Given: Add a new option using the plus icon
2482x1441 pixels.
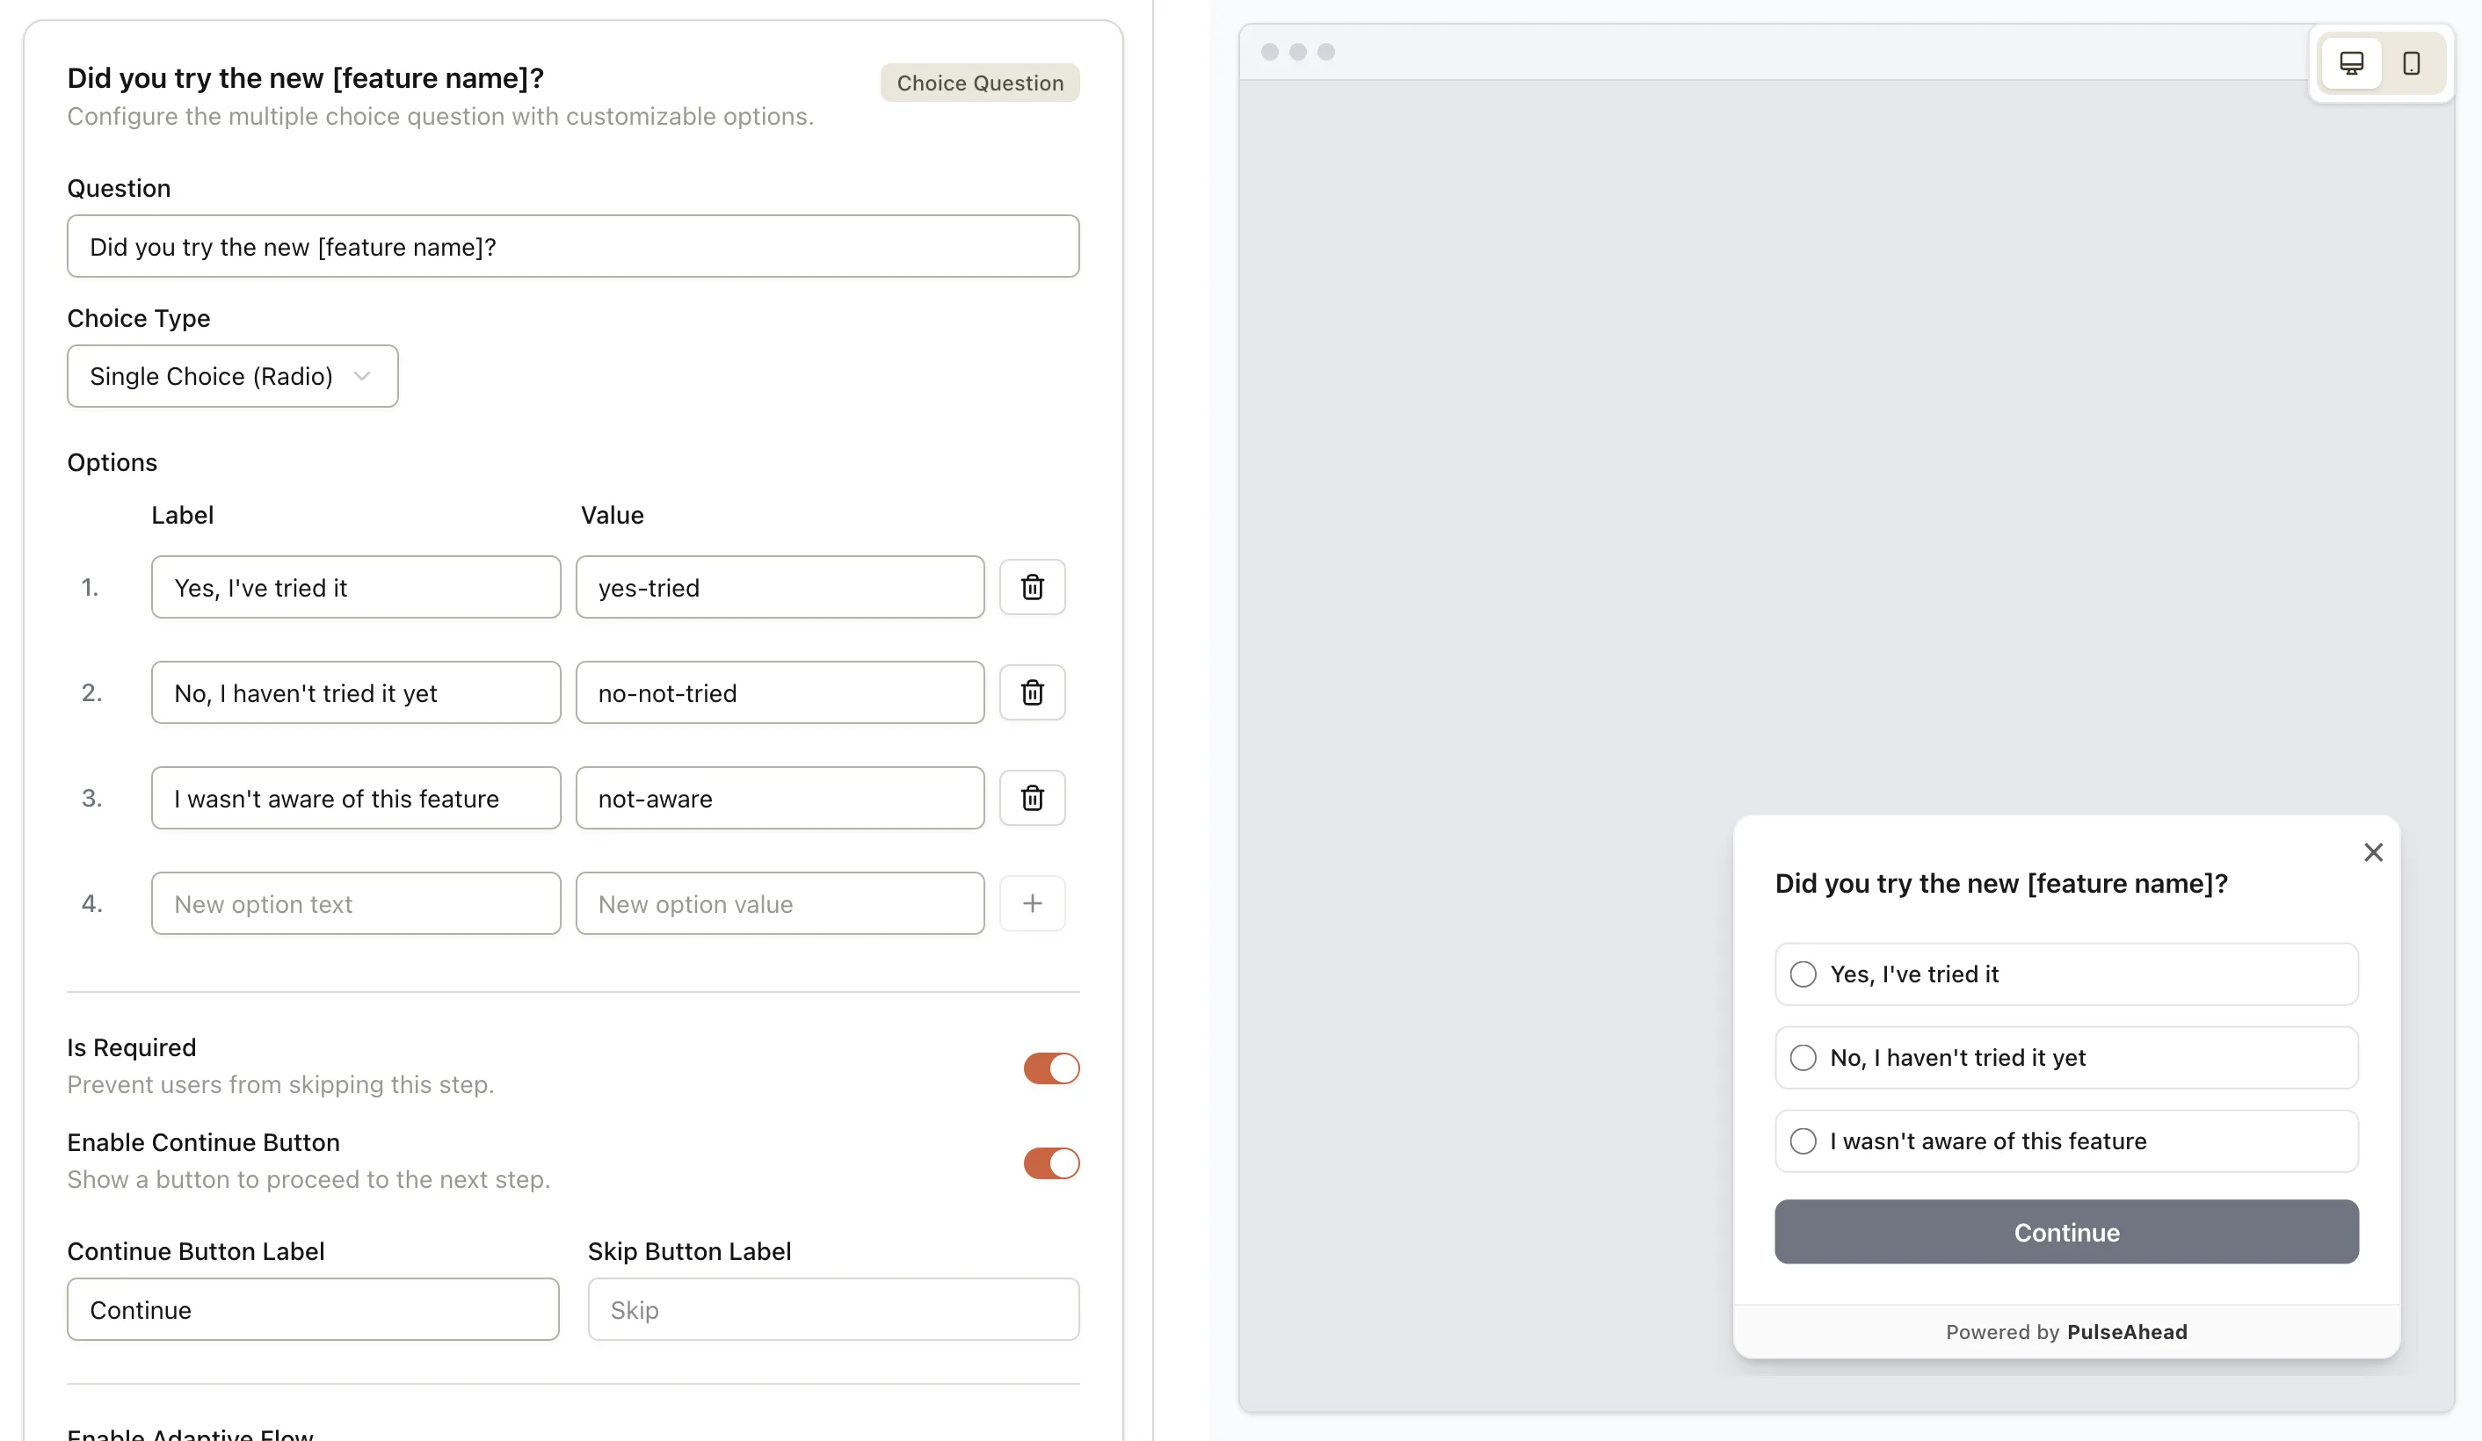Looking at the screenshot, I should pos(1032,903).
